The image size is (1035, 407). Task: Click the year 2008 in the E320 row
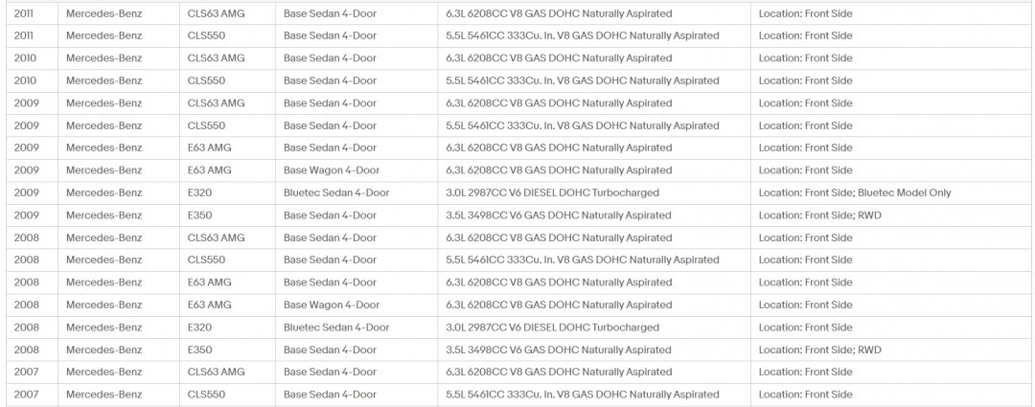[27, 328]
